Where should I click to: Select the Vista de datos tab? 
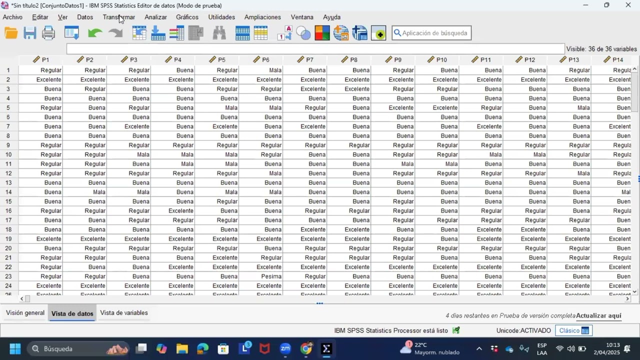point(72,313)
